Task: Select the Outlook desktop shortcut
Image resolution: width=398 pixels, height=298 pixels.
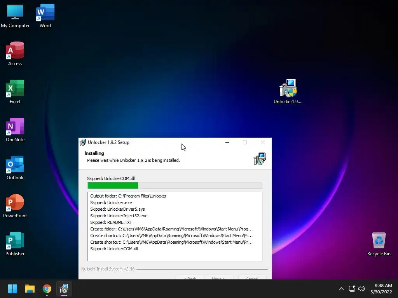Action: click(15, 168)
